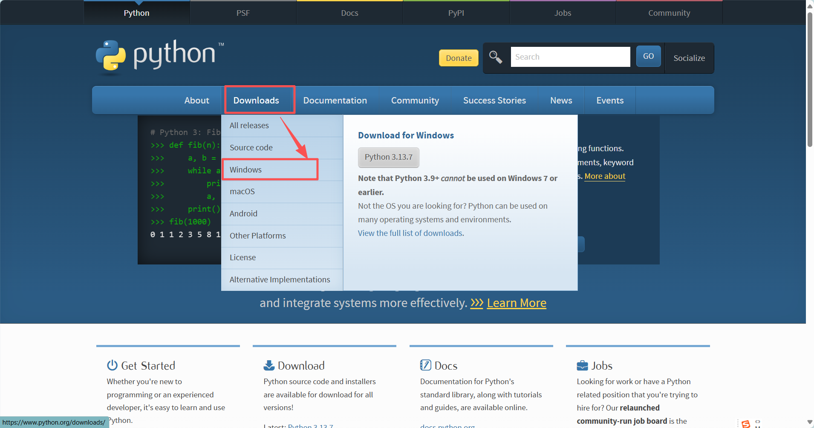
Task: Click the Get Started power icon
Action: tap(112, 365)
